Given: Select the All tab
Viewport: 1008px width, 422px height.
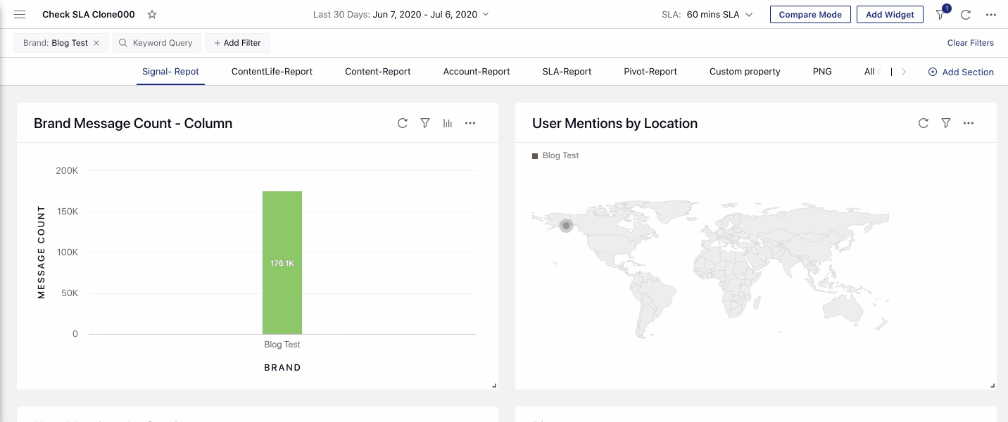Looking at the screenshot, I should coord(869,71).
